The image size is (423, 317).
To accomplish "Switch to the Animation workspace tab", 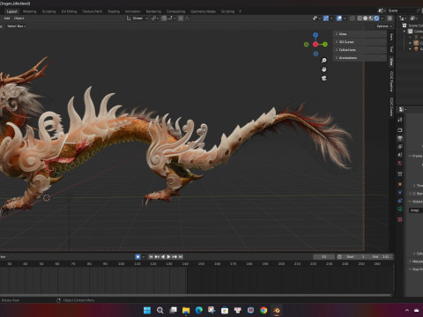I will (x=133, y=11).
